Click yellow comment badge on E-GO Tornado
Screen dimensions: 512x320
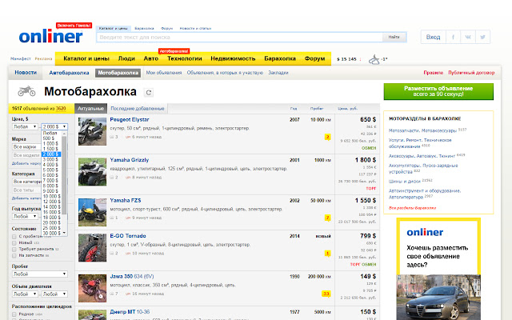pos(327,253)
